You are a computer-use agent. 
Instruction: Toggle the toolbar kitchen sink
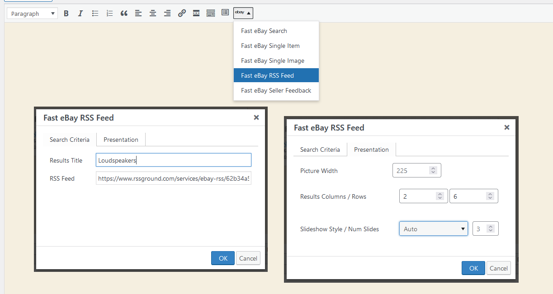point(211,14)
